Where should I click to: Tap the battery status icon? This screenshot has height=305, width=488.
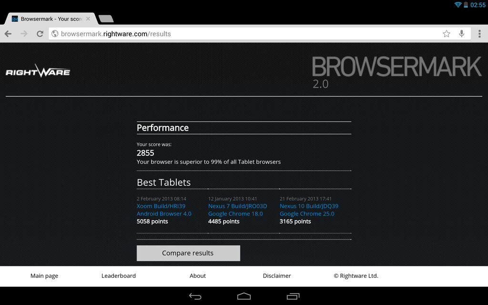tap(466, 5)
